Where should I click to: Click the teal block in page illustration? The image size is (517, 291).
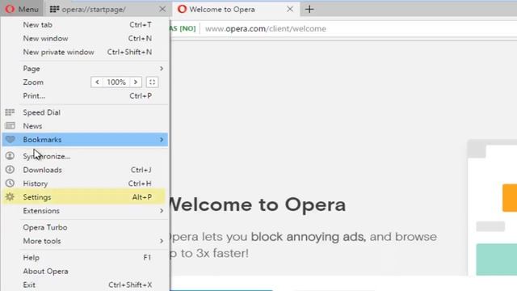point(497,259)
